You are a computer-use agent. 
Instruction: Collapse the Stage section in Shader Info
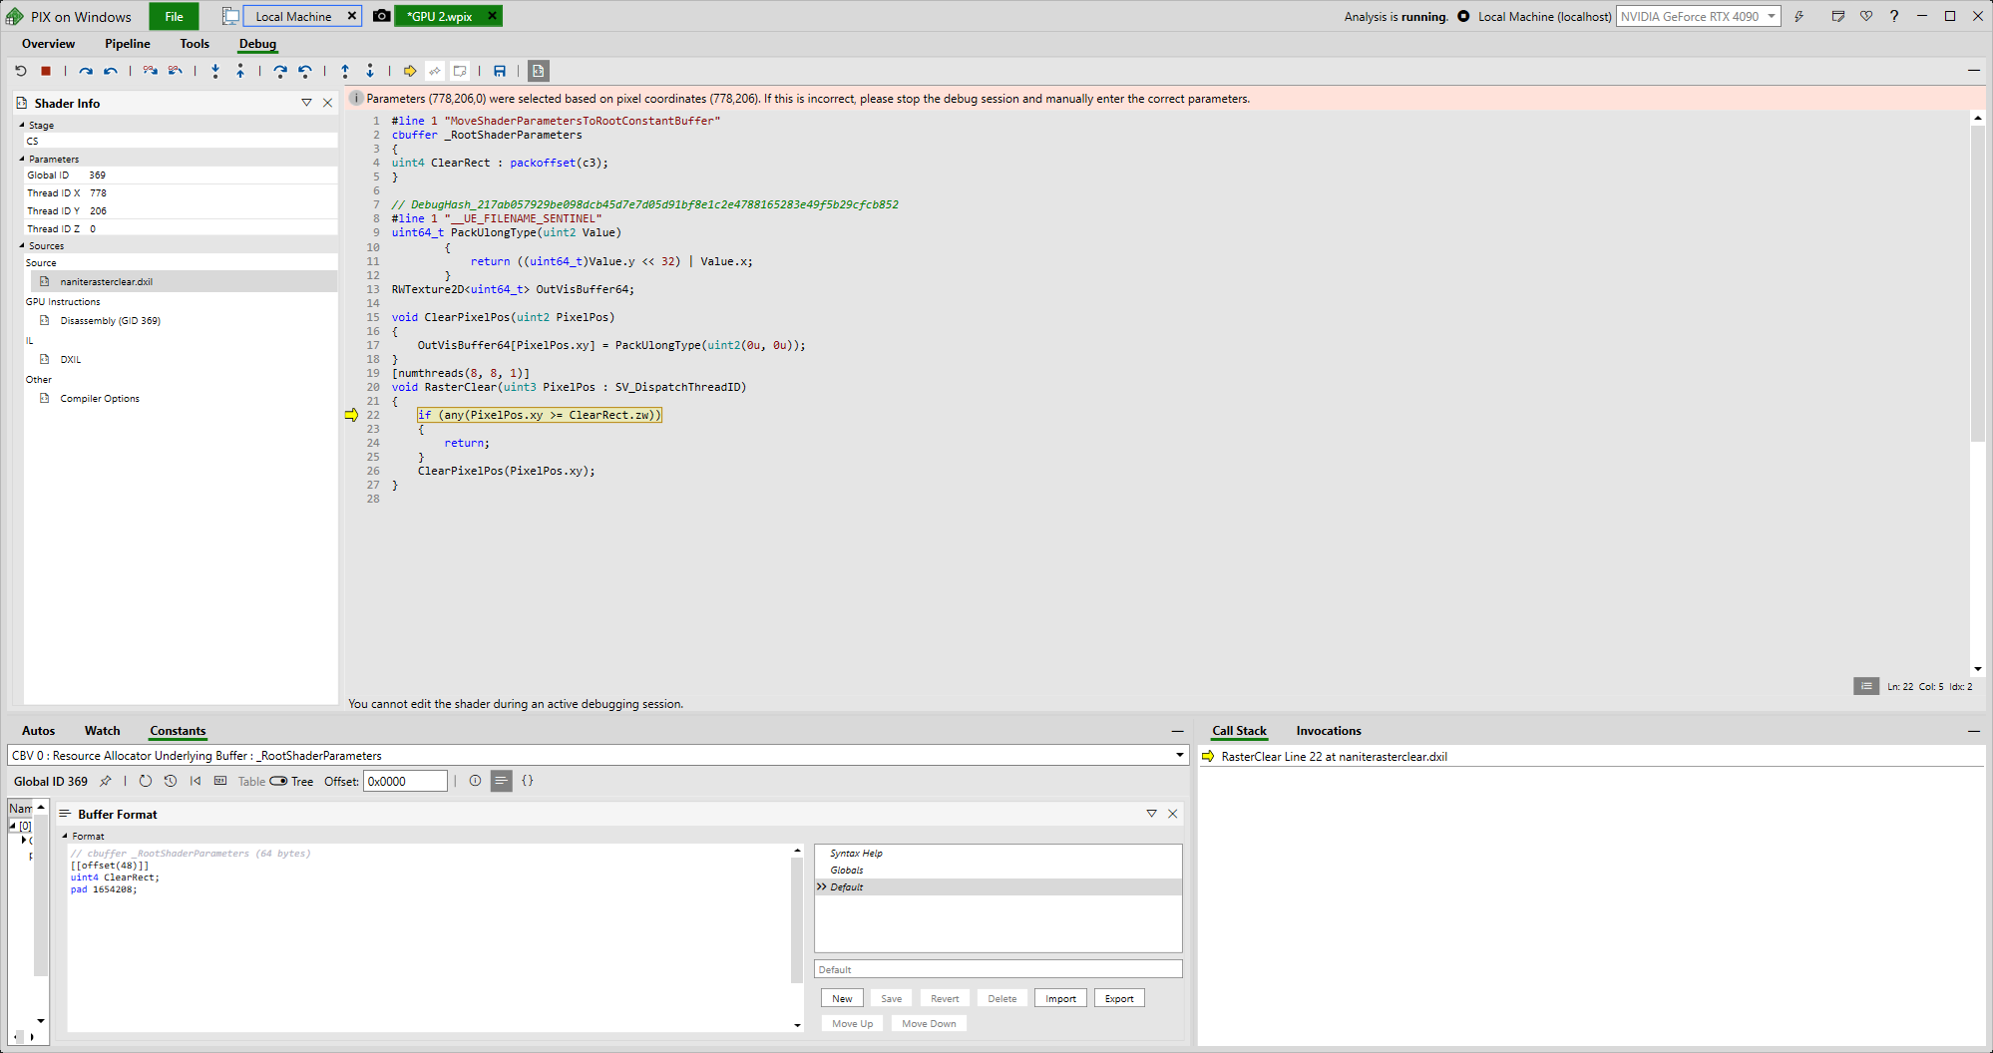coord(22,125)
